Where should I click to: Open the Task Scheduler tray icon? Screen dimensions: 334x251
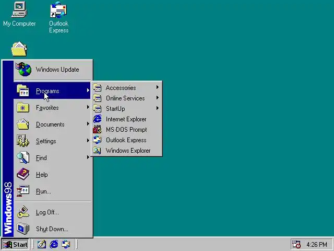296,244
